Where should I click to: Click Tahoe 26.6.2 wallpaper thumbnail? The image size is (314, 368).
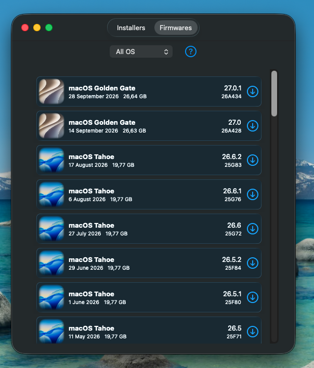coord(51,160)
